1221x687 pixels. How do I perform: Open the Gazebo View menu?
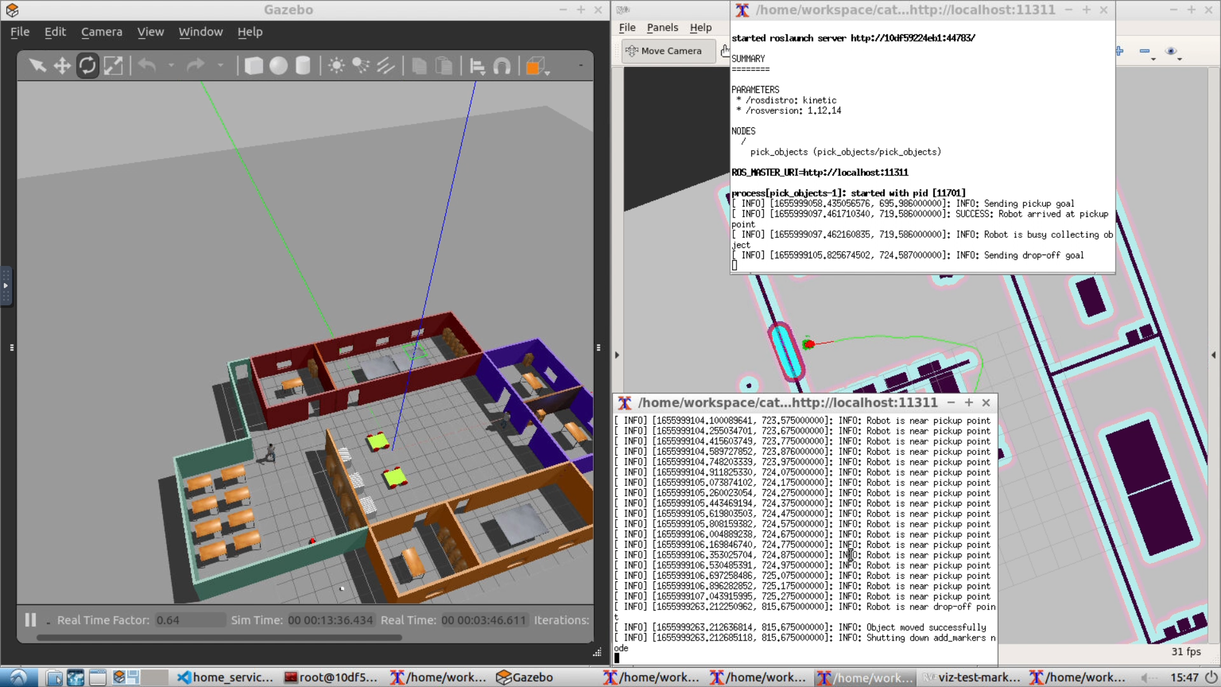coord(151,32)
